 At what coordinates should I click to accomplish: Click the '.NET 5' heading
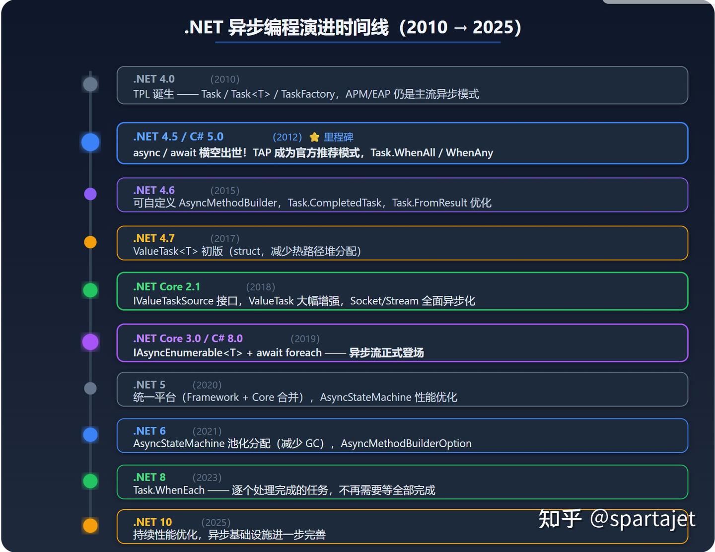(149, 385)
